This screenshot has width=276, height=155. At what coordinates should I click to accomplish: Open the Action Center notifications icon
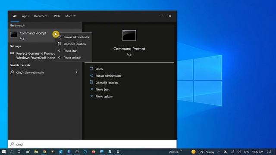click(269, 152)
